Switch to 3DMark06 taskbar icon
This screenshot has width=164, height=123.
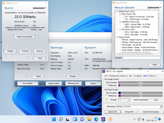pyautogui.click(x=110, y=119)
